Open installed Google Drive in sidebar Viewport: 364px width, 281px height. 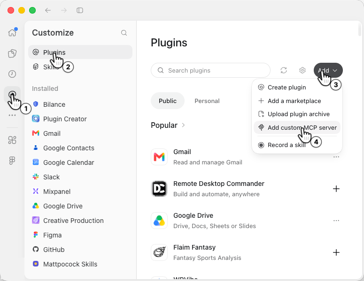click(x=80, y=206)
